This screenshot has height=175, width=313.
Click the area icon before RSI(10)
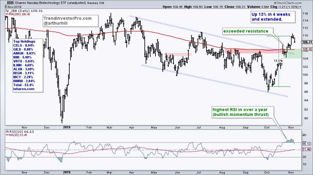7,132
